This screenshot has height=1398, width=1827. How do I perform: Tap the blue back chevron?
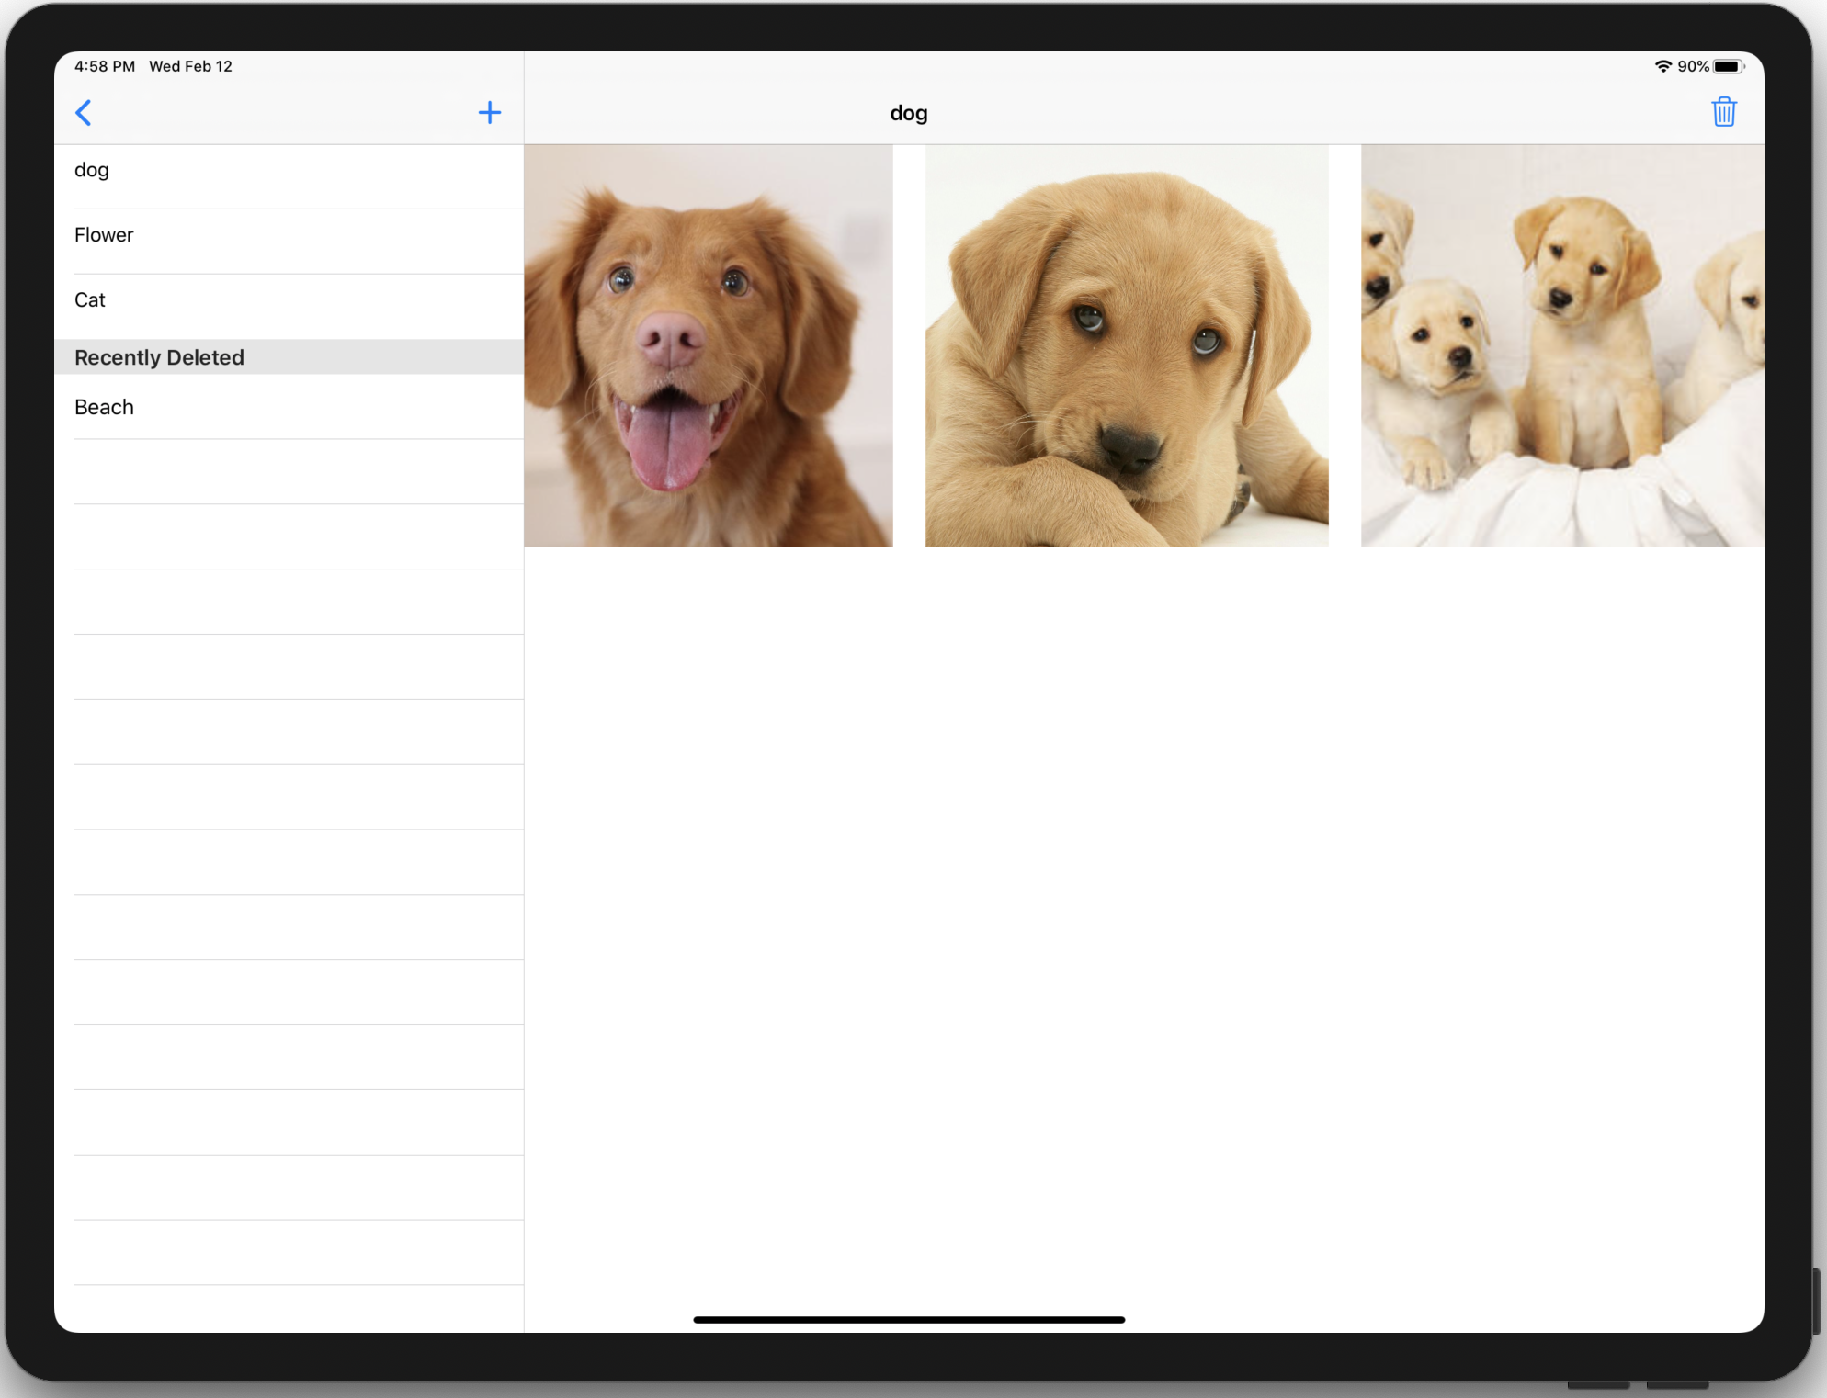click(x=84, y=113)
